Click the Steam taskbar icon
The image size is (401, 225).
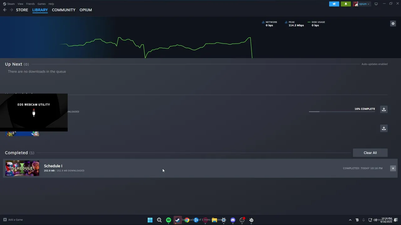click(x=178, y=220)
